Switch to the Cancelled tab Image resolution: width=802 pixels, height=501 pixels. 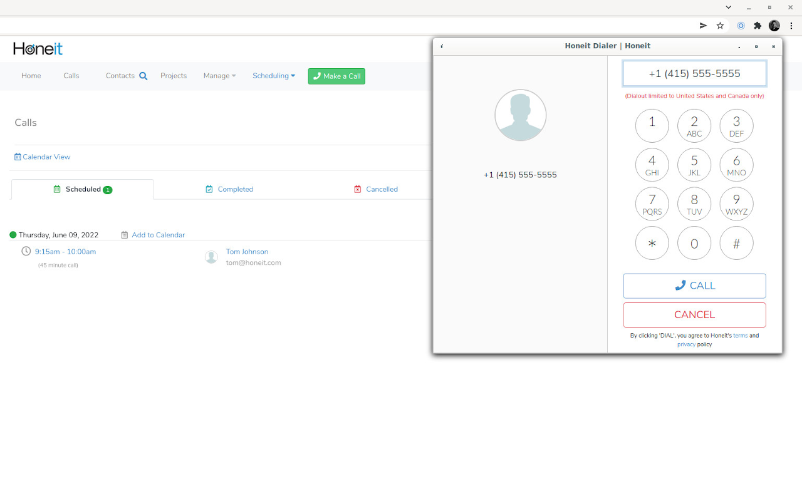[376, 189]
